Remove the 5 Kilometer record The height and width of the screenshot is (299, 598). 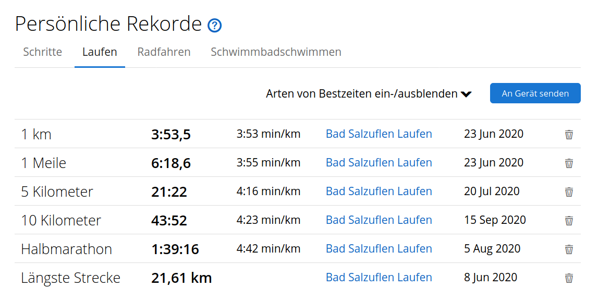[569, 192]
